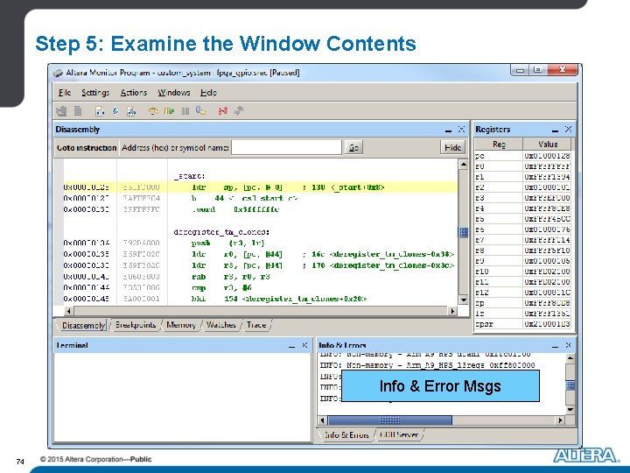Close the Disassembly panel
This screenshot has height=473, width=630.
tap(461, 129)
